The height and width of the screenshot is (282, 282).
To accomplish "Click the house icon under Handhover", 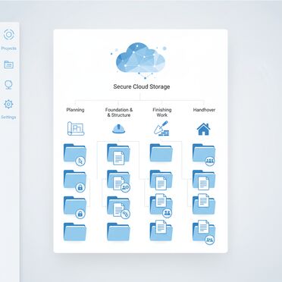I will click(204, 129).
